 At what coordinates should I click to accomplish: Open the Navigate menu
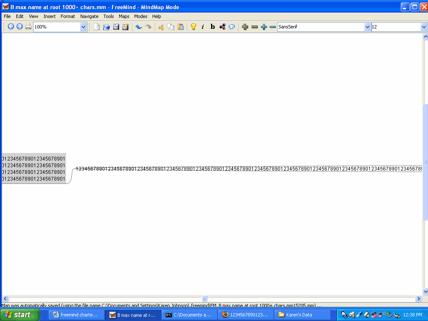(89, 16)
